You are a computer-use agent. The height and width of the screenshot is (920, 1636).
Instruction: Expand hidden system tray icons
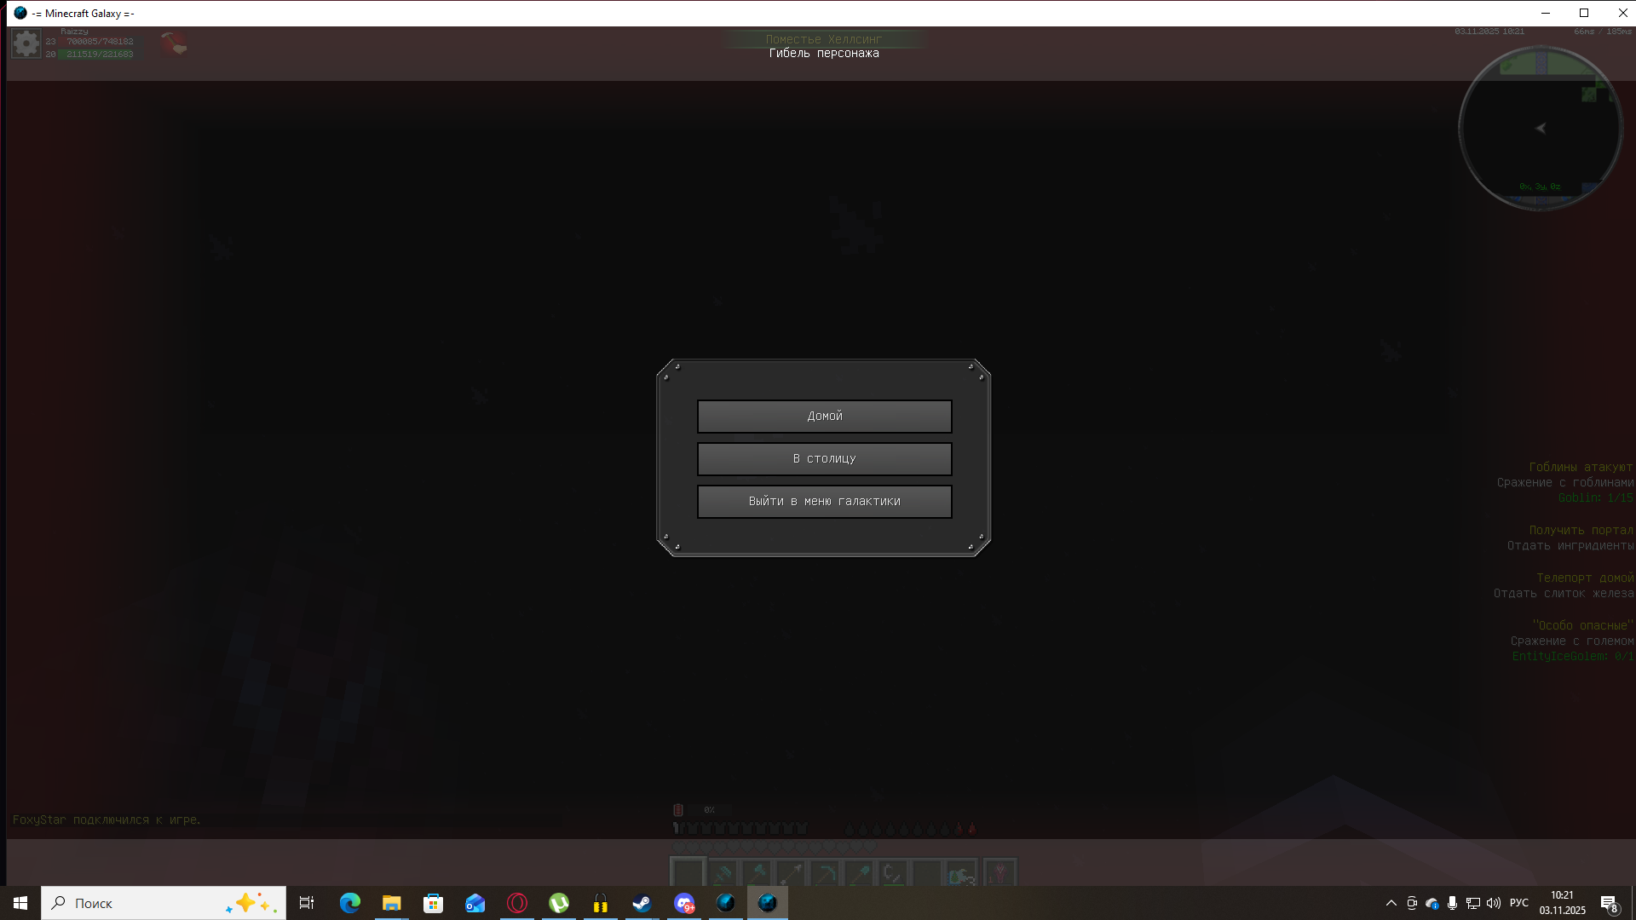[x=1391, y=903]
